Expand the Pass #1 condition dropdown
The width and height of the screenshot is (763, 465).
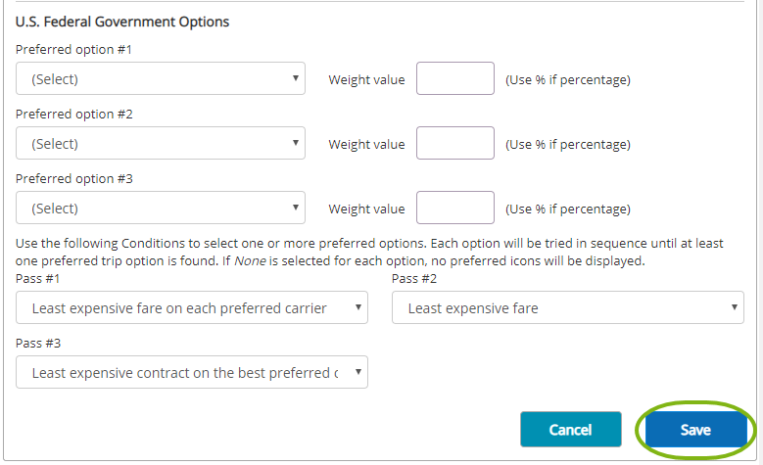[192, 307]
